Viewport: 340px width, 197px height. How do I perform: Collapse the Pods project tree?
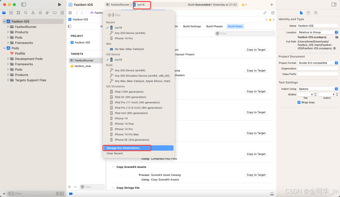(x=4, y=48)
